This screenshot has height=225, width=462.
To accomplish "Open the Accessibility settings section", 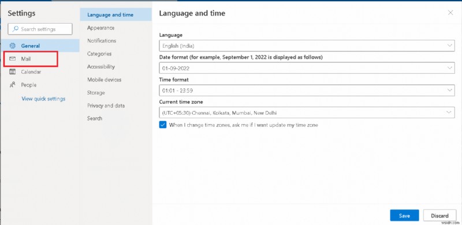I will pyautogui.click(x=100, y=66).
